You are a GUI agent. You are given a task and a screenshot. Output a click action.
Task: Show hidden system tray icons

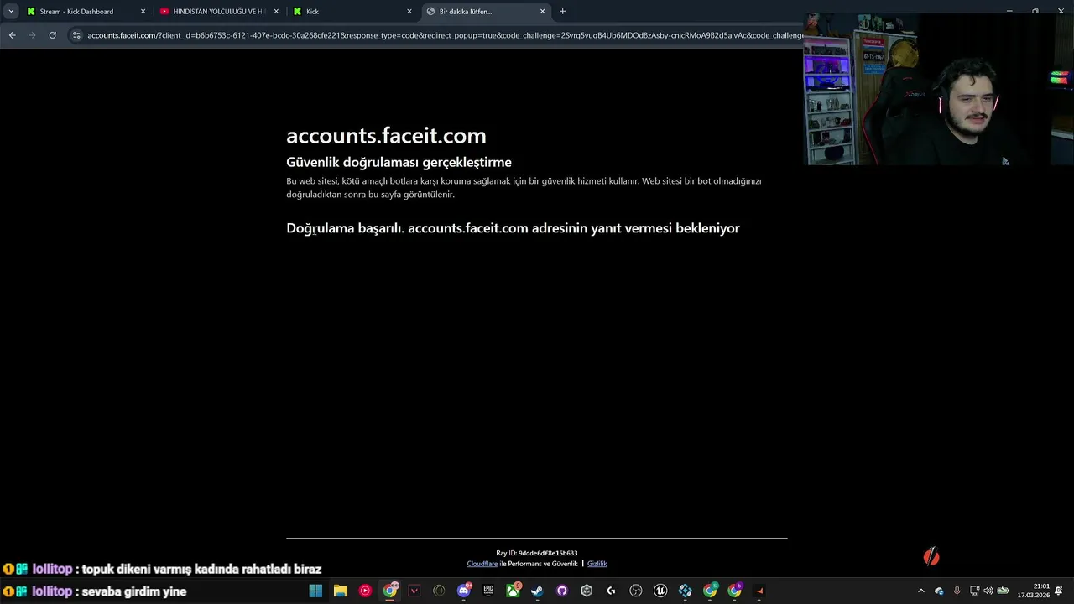[x=920, y=591]
